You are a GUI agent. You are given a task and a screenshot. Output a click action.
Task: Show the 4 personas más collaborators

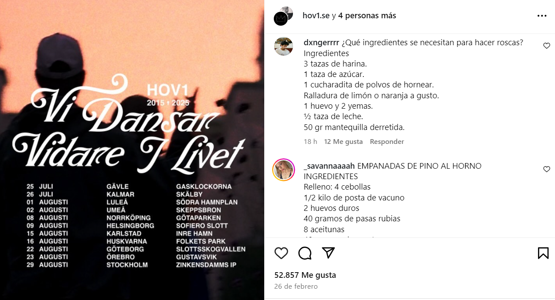[x=367, y=16]
